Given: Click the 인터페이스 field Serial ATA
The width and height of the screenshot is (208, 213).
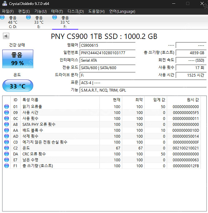Looking at the screenshot, I should click(x=108, y=60).
